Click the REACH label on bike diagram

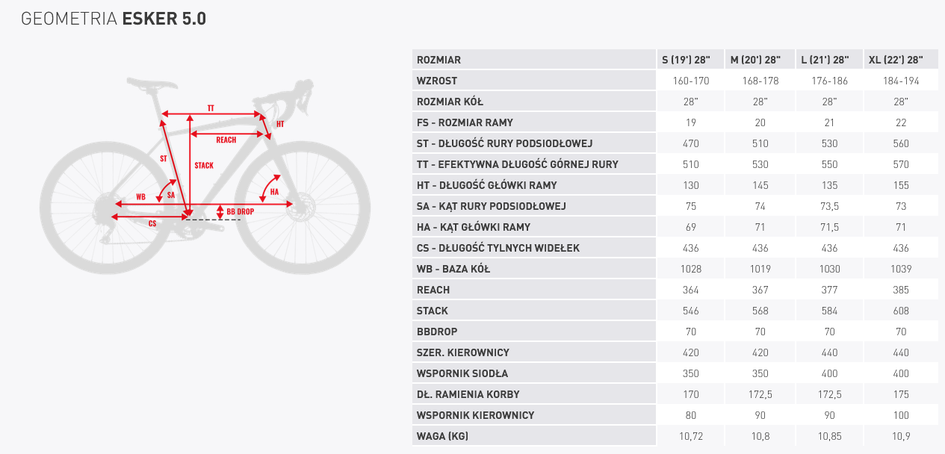(226, 140)
